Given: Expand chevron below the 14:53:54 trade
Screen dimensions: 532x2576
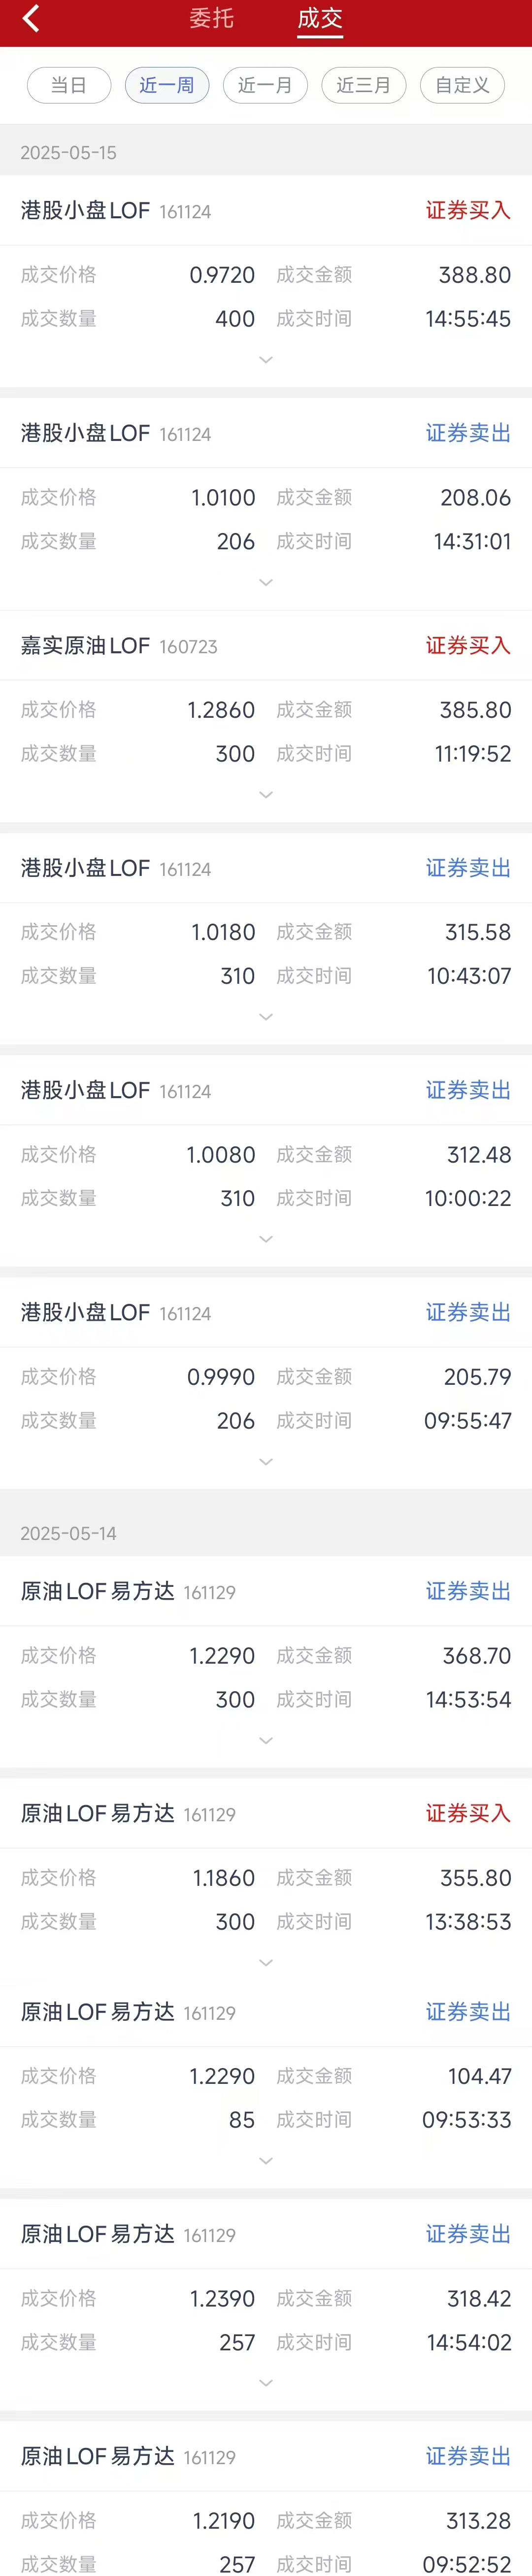Looking at the screenshot, I should click(x=266, y=1741).
